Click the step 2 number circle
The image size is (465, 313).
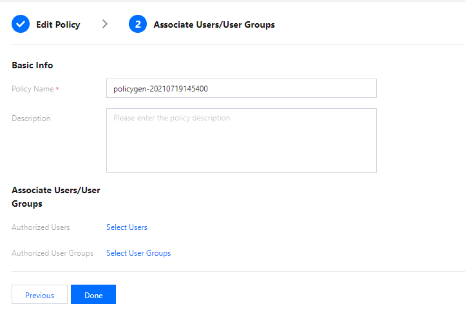tap(137, 24)
